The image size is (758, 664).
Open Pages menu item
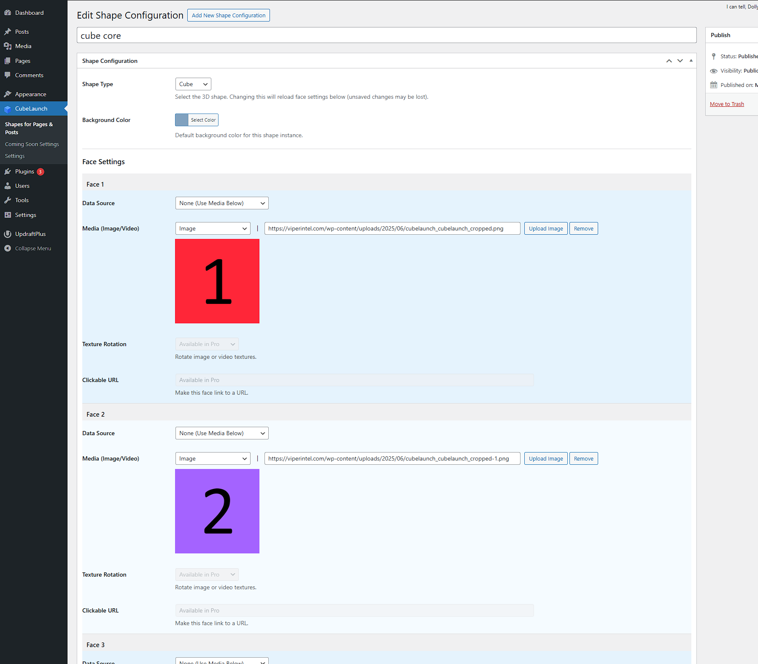(x=34, y=61)
